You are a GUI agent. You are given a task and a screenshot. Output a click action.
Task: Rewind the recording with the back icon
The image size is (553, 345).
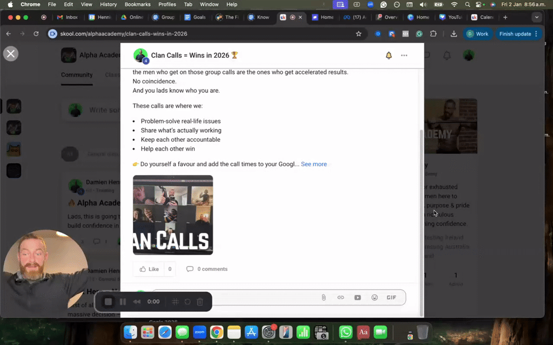pyautogui.click(x=137, y=302)
